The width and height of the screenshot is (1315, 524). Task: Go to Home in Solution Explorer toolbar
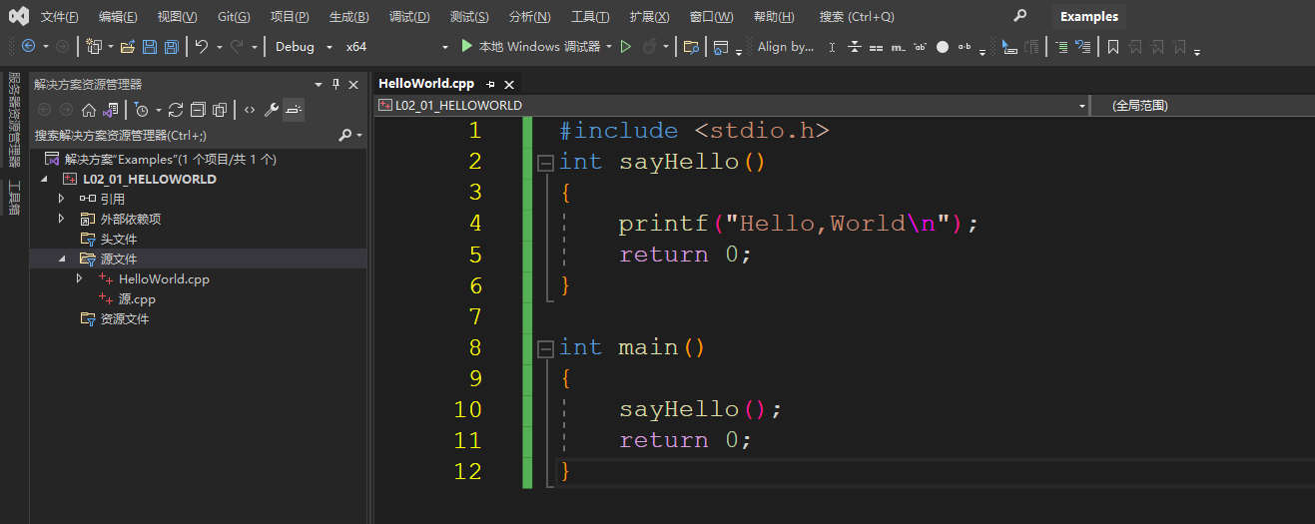coord(89,110)
